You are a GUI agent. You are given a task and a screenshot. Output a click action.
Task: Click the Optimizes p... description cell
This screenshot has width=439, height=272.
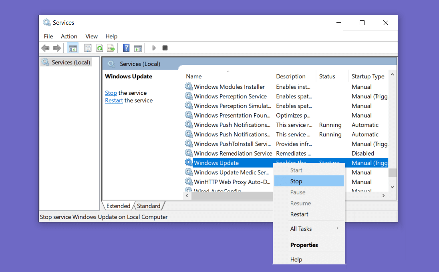[x=293, y=116]
